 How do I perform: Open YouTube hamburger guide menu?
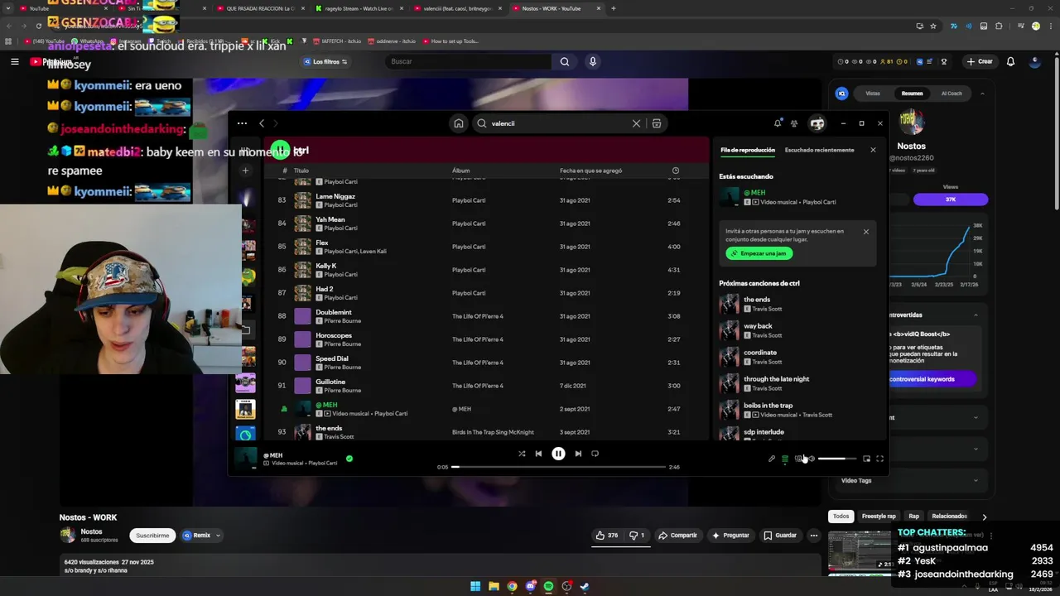tap(14, 61)
